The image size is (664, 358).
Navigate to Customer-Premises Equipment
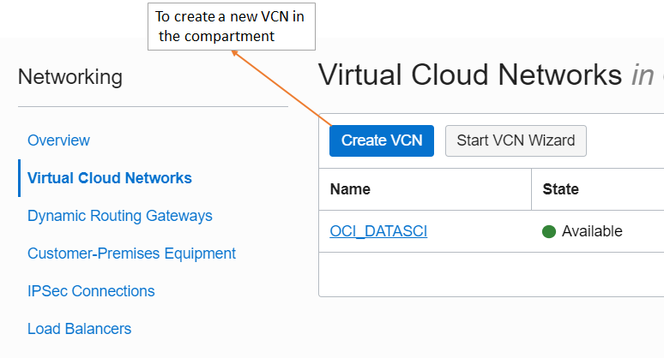pos(131,254)
